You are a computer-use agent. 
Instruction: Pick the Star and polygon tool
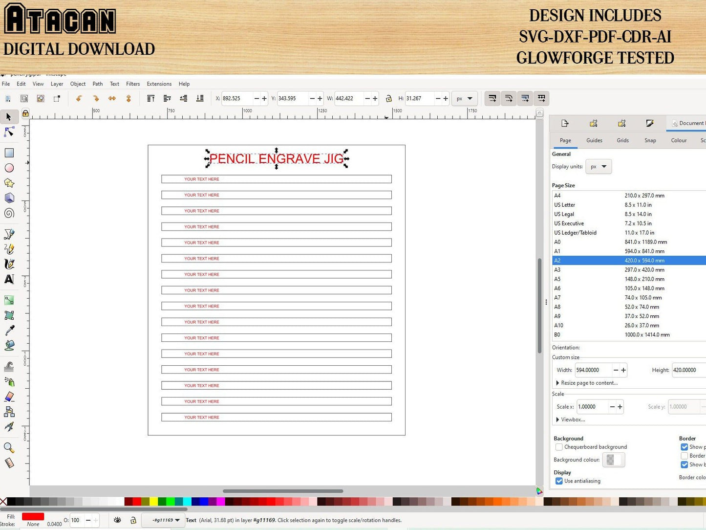[9, 183]
